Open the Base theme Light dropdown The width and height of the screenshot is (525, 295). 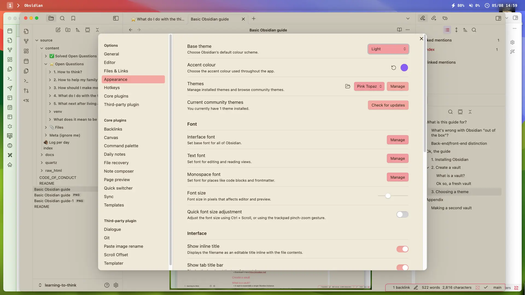pos(388,49)
